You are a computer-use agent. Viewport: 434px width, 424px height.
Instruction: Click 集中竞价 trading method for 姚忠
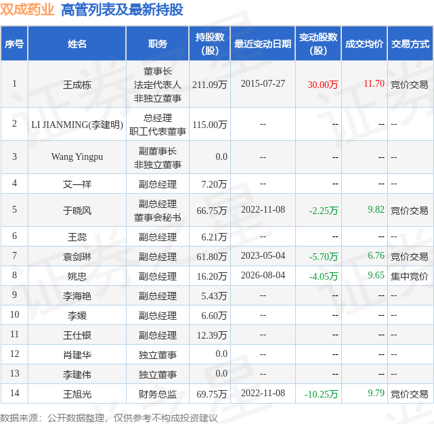tap(410, 276)
